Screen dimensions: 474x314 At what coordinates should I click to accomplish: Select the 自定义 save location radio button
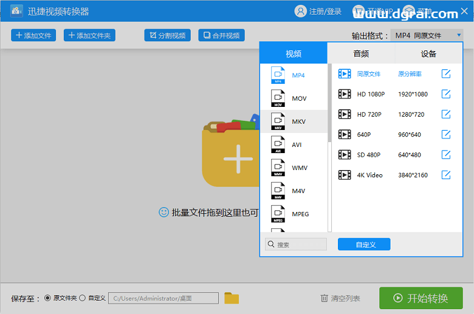pyautogui.click(x=83, y=298)
